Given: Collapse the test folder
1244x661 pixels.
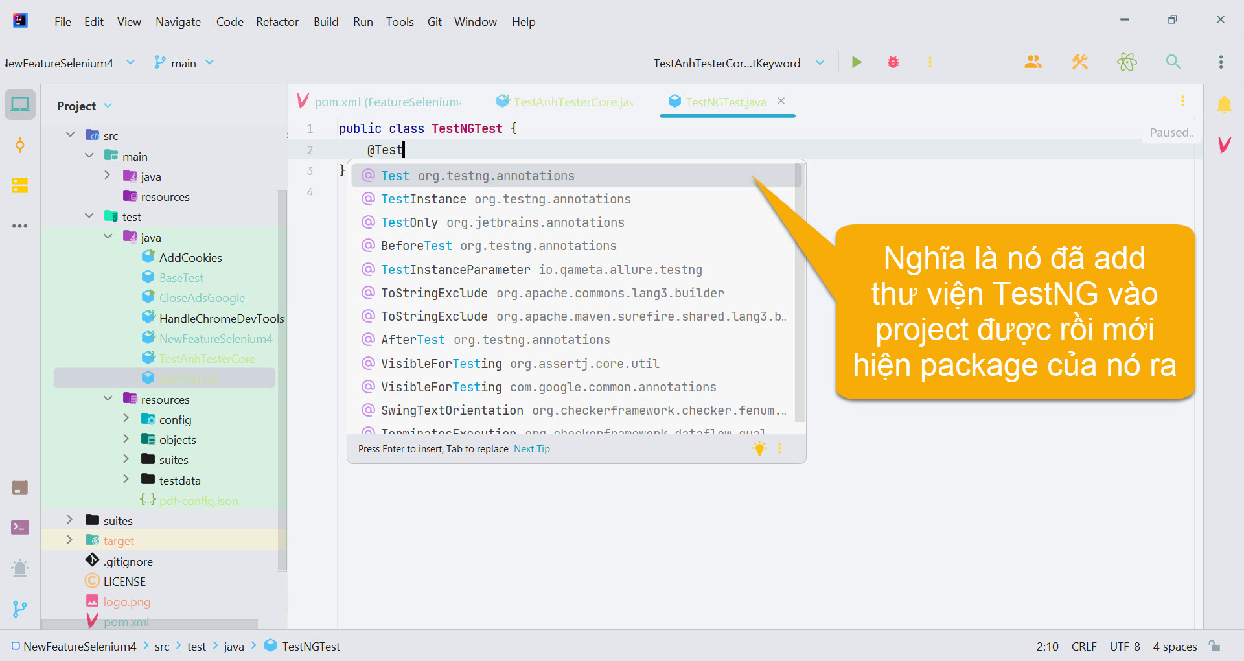Looking at the screenshot, I should click(89, 216).
